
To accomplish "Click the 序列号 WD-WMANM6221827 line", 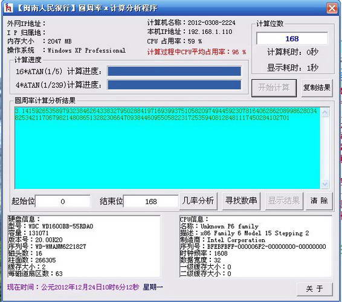I will (47, 246).
